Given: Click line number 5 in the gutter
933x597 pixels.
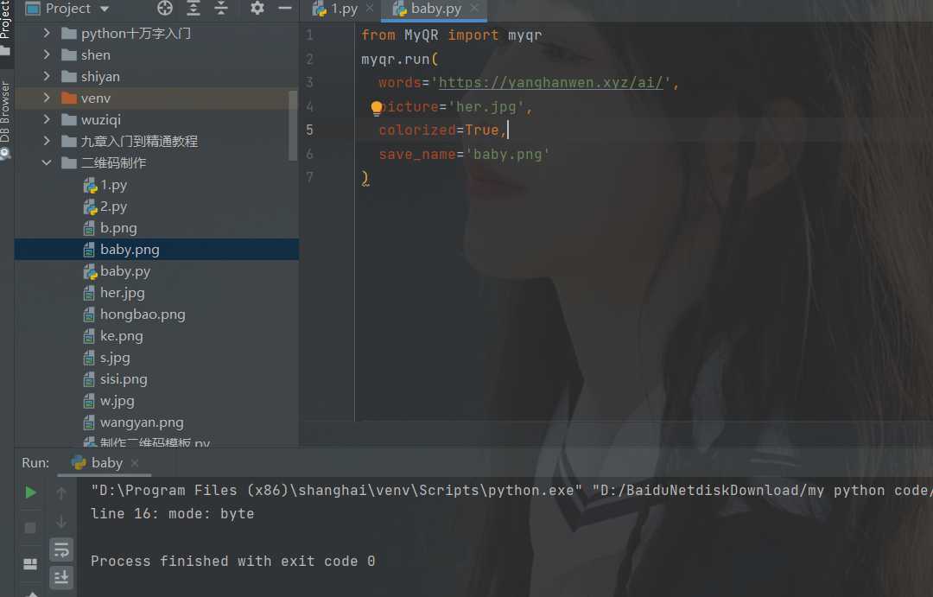Looking at the screenshot, I should tap(309, 130).
